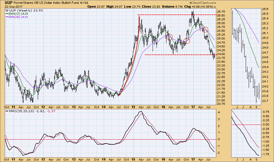This screenshot has height=162, width=274.
Task: Click the 26.75 price axis label
Action: pos(221,12)
